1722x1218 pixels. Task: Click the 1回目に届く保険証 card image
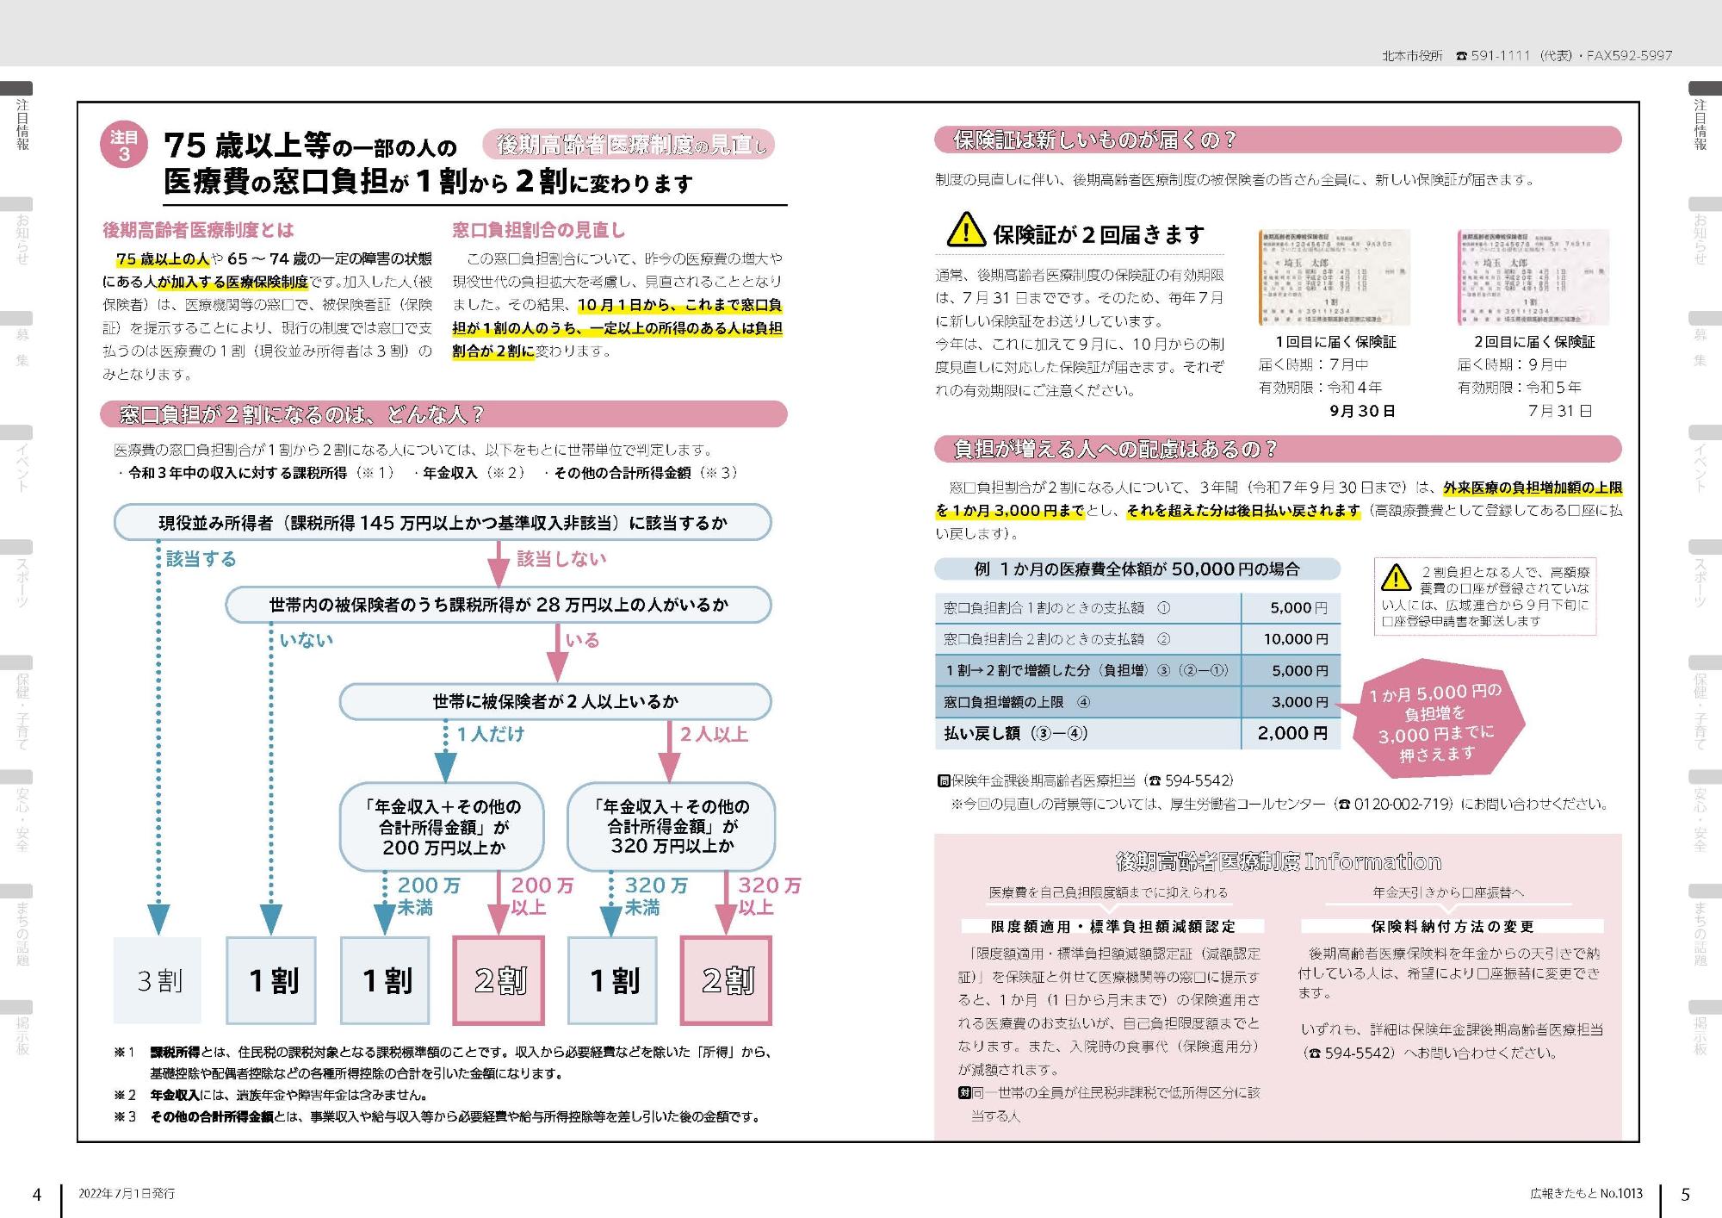click(1335, 277)
